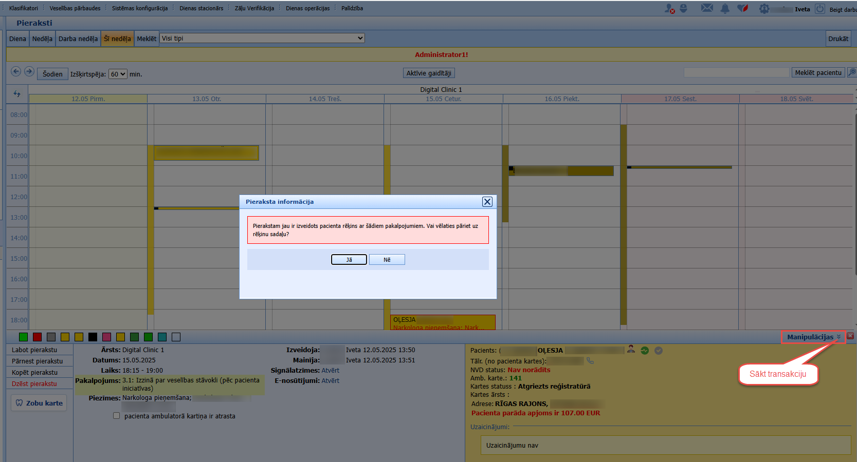857x462 pixels.
Task: Click Dzēst pierakstu link
Action: 34,383
